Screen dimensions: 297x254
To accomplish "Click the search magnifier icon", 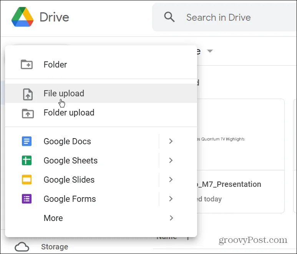I will click(x=169, y=17).
